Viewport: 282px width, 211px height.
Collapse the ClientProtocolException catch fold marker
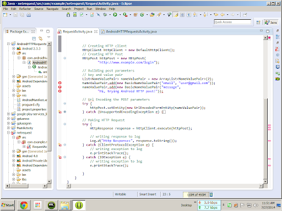(x=65, y=145)
